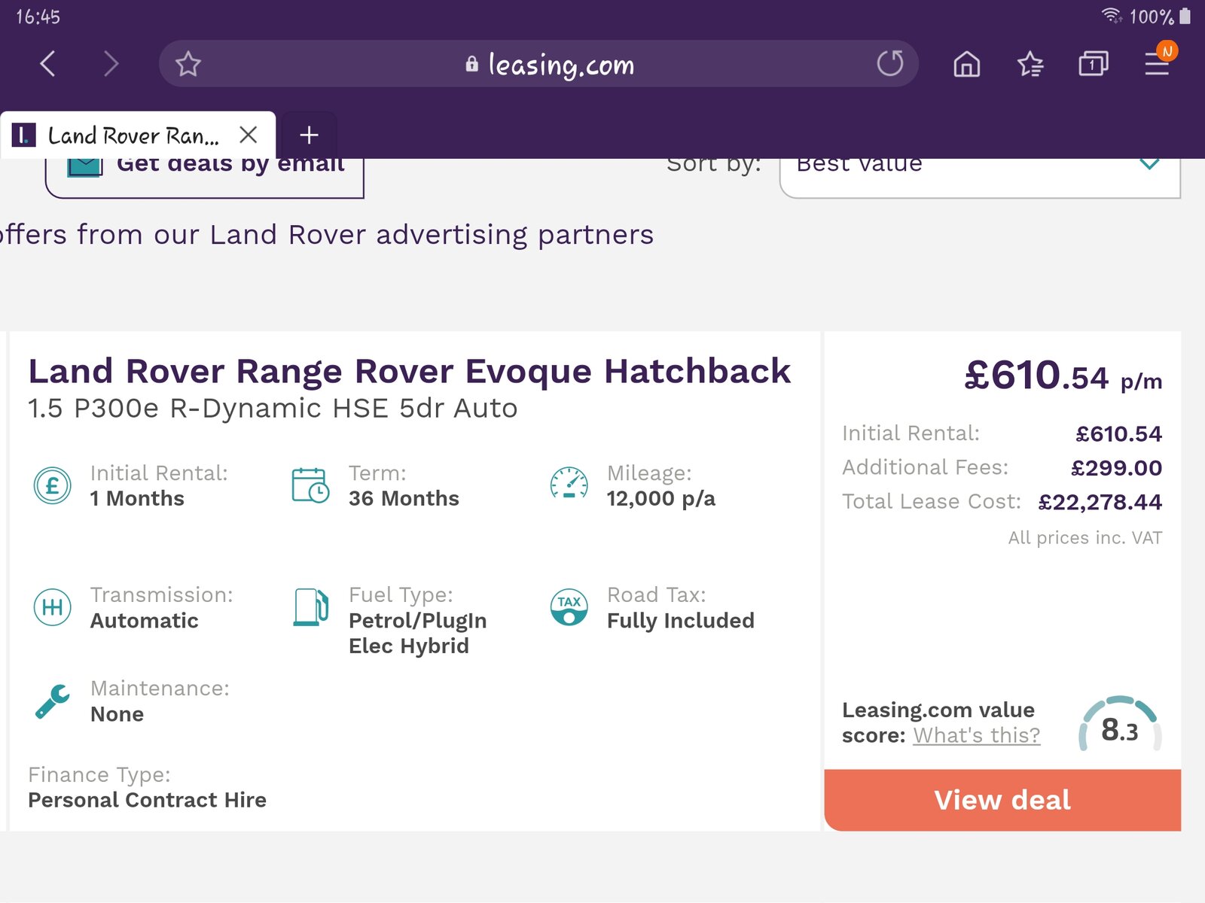Open the tab switcher showing 1 tab

[1093, 65]
